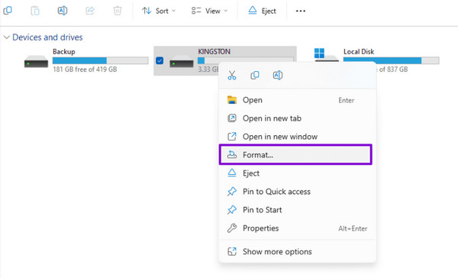This screenshot has width=458, height=278.
Task: Choose Pin to Start
Action: [298, 210]
